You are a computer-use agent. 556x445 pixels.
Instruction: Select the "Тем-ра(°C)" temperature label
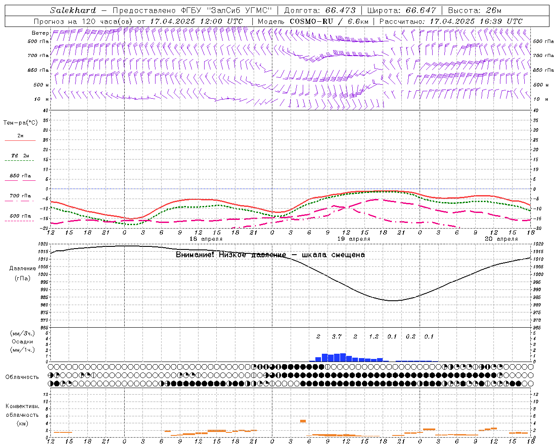[x=20, y=123]
